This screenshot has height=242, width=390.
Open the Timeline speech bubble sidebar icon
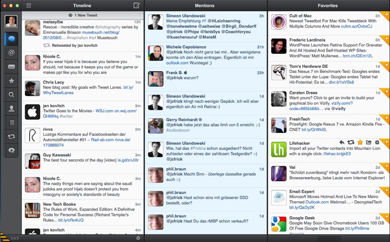pos(11,38)
